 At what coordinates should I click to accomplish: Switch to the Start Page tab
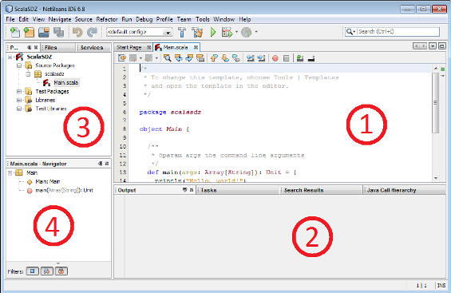[129, 47]
